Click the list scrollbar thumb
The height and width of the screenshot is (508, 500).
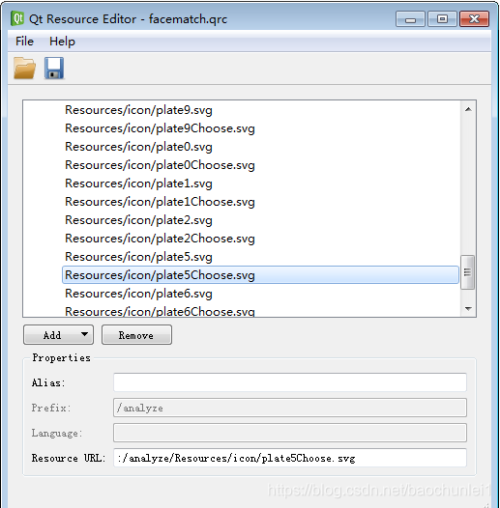(467, 272)
